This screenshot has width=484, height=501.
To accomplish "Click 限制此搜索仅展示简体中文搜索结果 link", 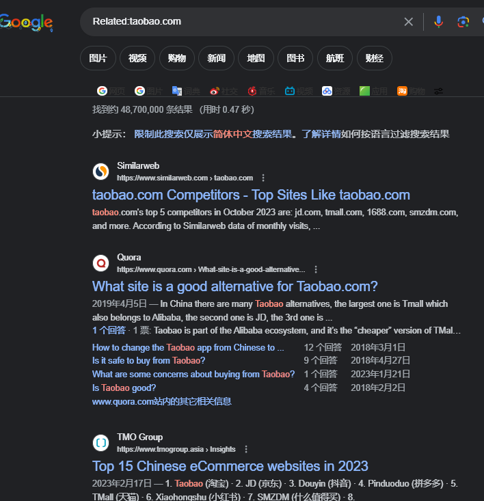I will click(213, 134).
